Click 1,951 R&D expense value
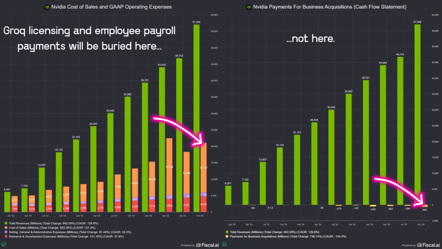Image resolution: width=442 pixels, height=249 pixels. (x=14, y=209)
